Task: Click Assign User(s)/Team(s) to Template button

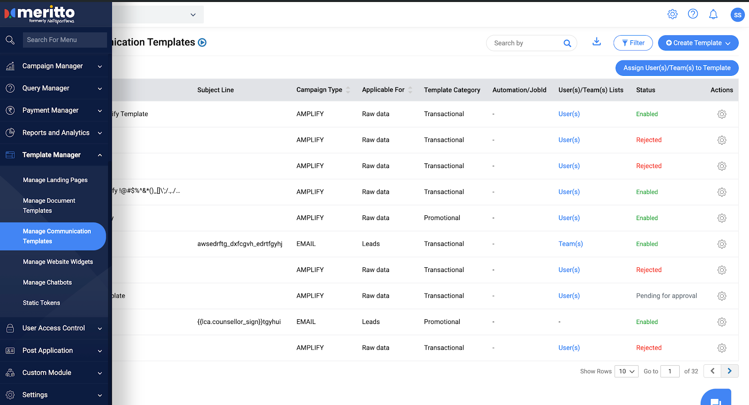Action: tap(676, 68)
